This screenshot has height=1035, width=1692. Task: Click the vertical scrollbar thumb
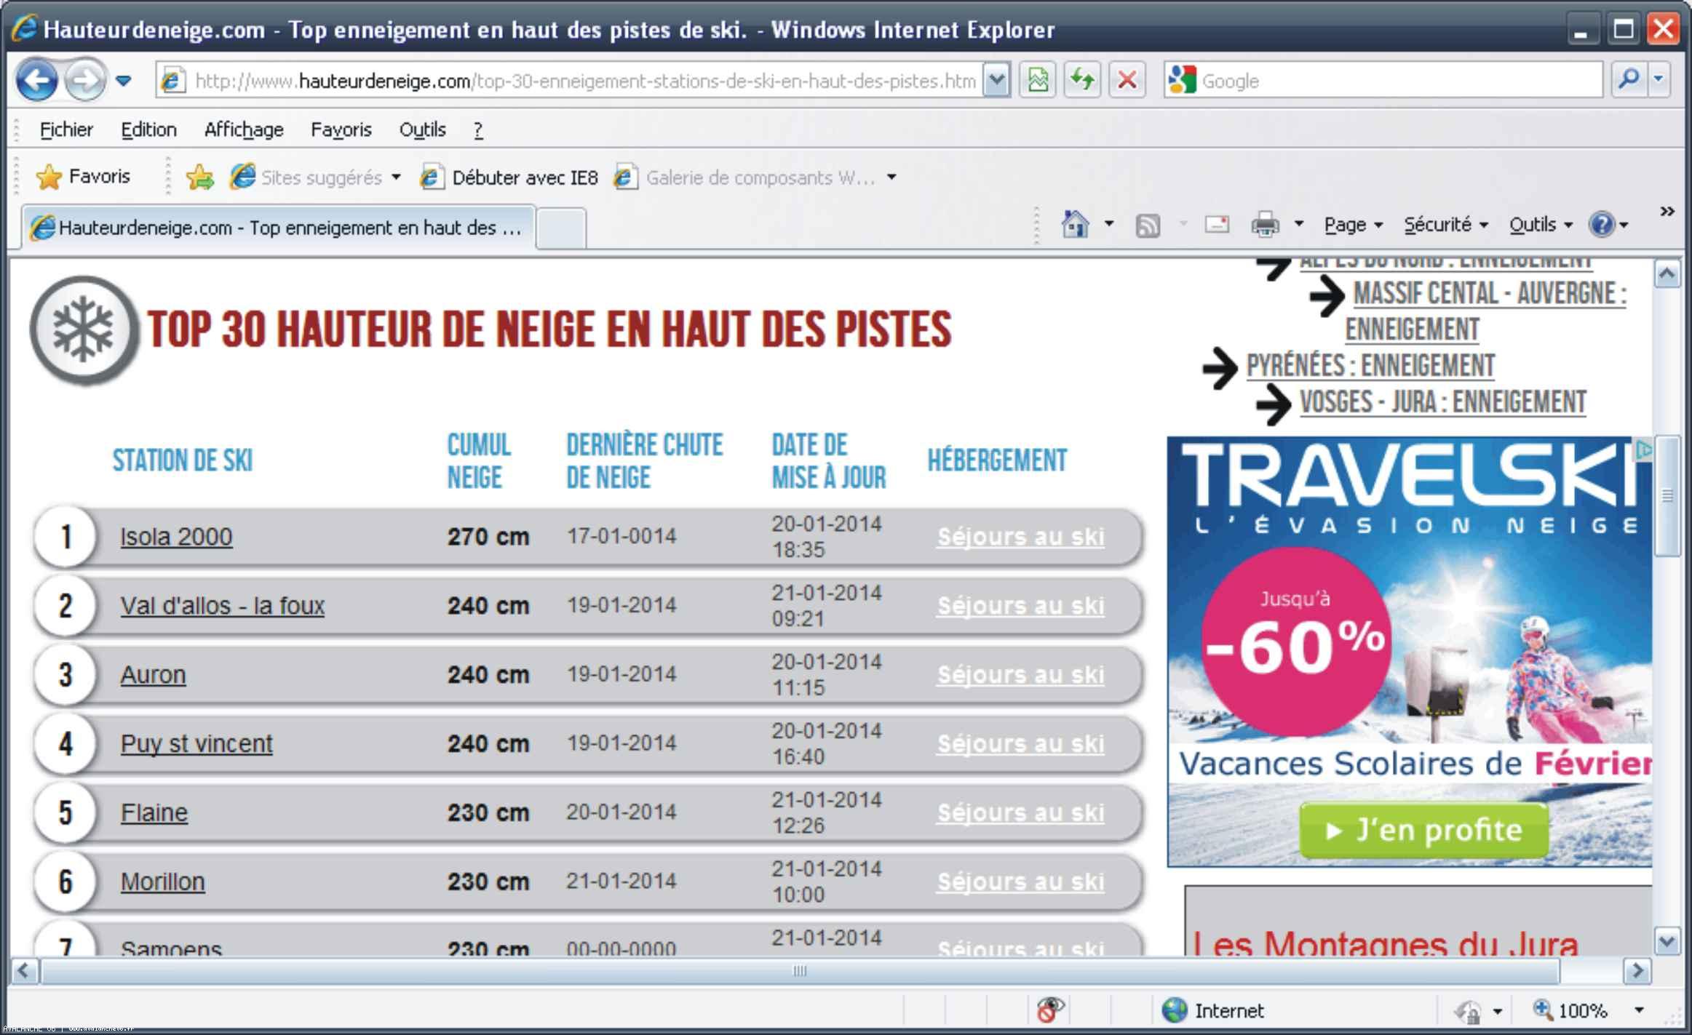[1667, 496]
